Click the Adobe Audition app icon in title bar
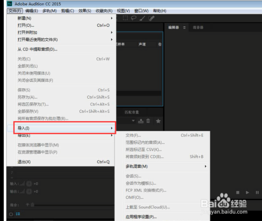 tap(9, 4)
